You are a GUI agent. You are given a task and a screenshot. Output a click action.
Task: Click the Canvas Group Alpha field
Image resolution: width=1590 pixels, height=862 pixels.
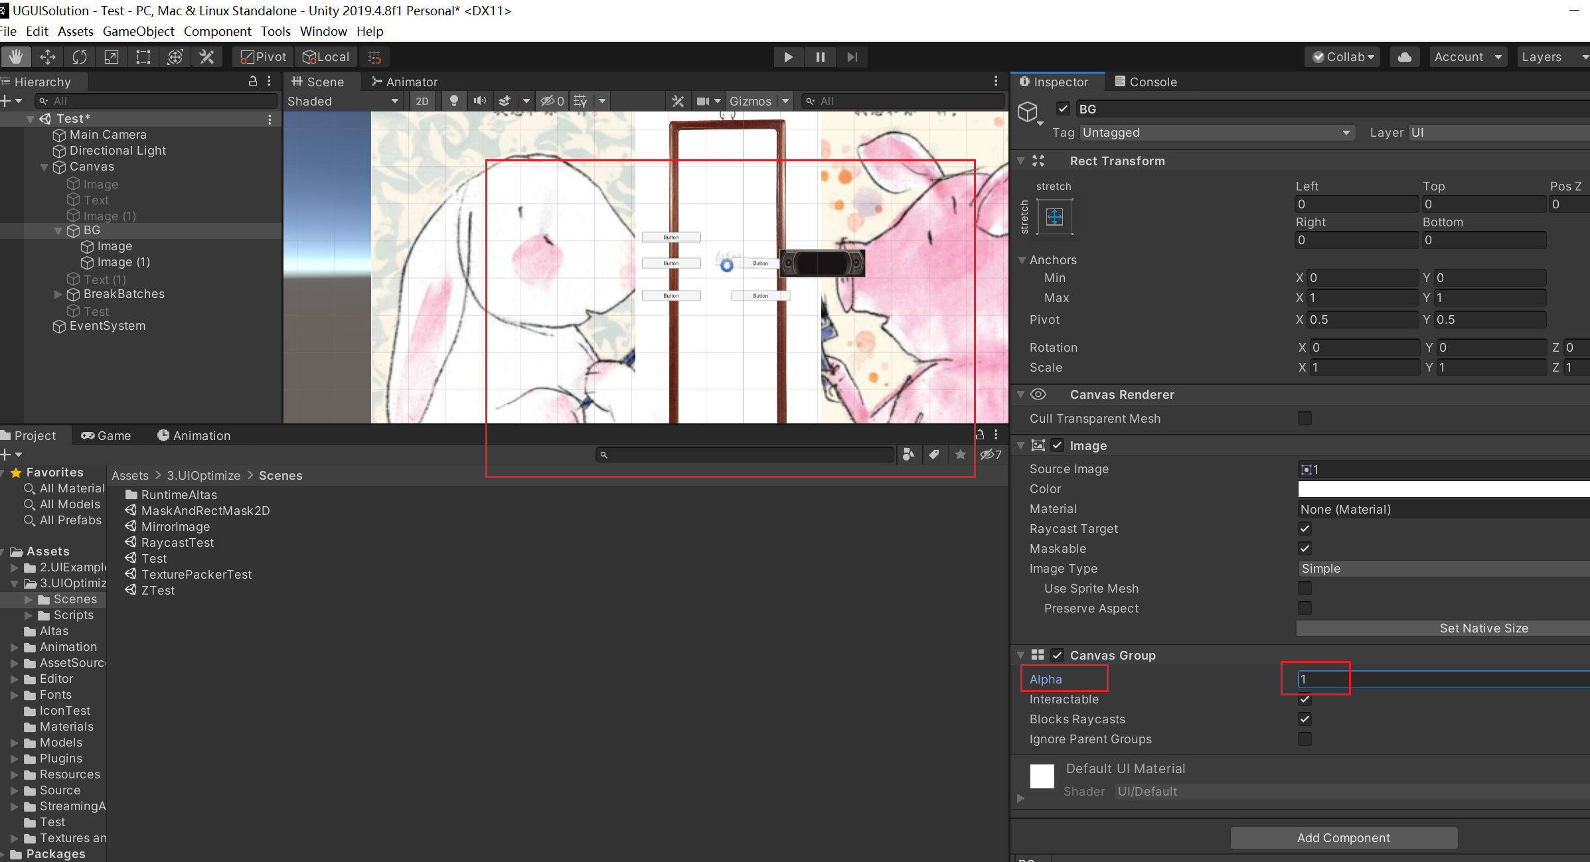1444,680
